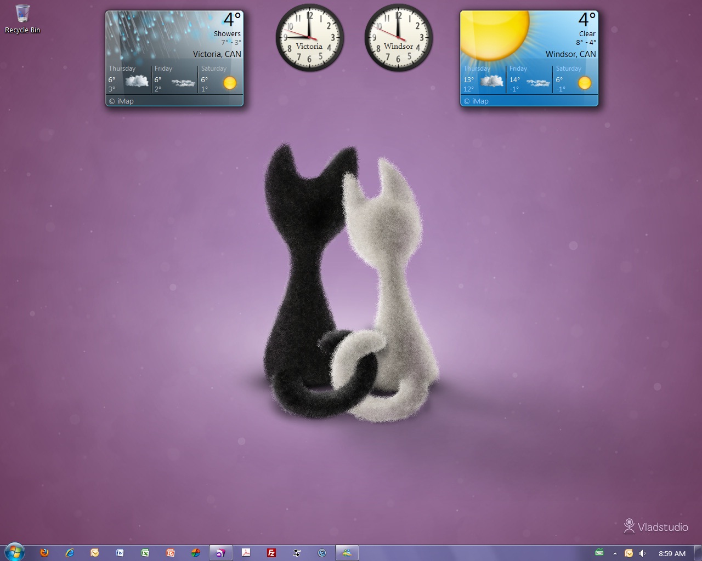This screenshot has height=561, width=702.
Task: Expand the hidden system tray icons arrow
Action: click(615, 553)
